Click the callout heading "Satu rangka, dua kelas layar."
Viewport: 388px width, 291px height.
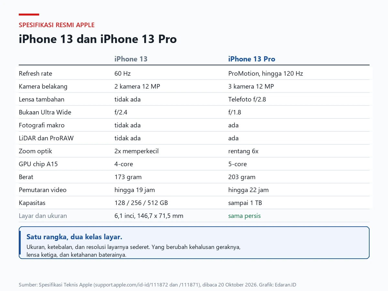[74, 237]
